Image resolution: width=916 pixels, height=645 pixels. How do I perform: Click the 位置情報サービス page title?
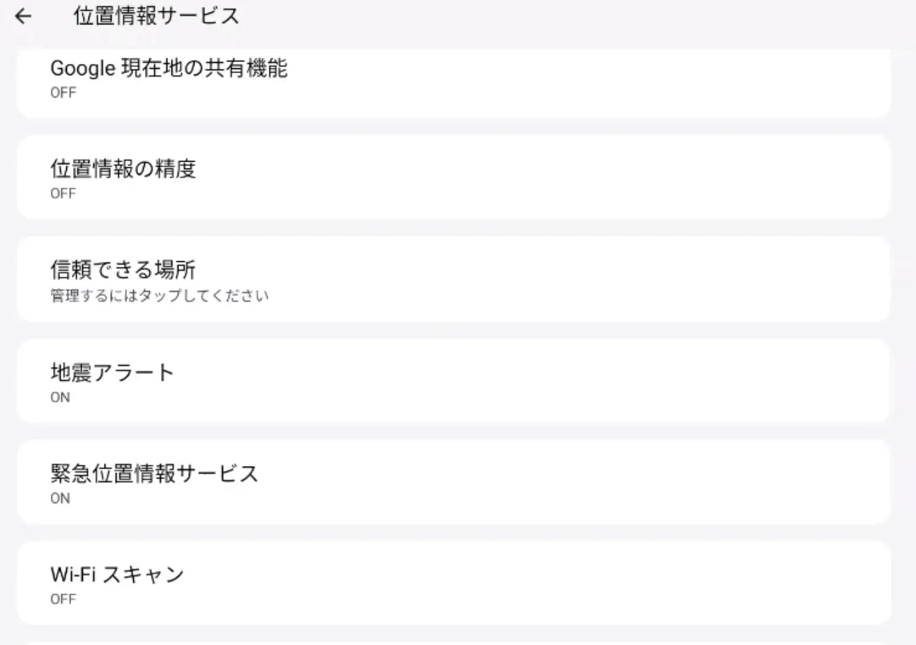tap(156, 16)
